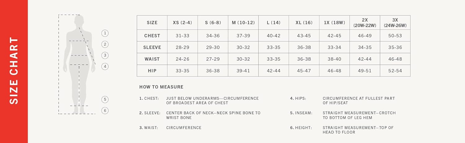This screenshot has width=465, height=143.
Task: Click the SLEEVE row label
Action: click(x=152, y=47)
